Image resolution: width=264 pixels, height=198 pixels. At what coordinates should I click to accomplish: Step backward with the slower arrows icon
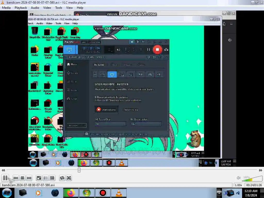click(3, 170)
